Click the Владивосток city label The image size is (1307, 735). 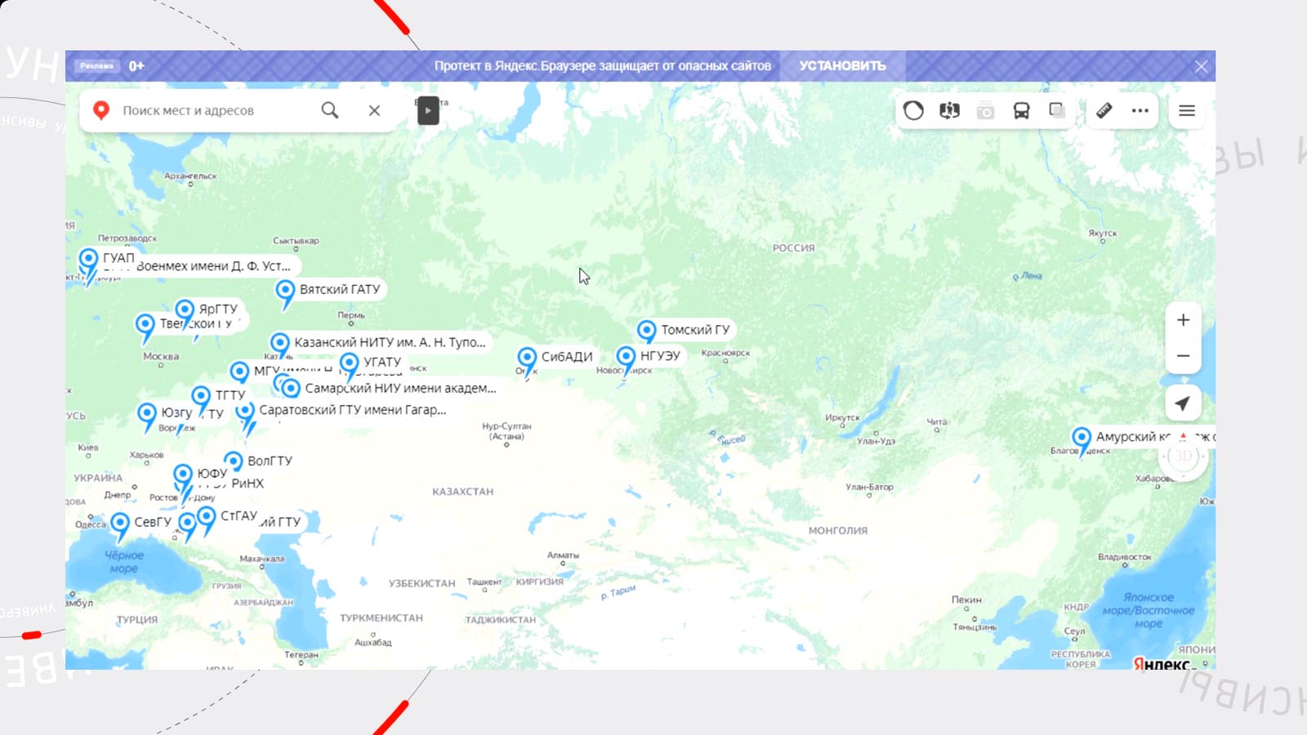pyautogui.click(x=1125, y=557)
